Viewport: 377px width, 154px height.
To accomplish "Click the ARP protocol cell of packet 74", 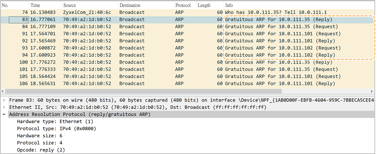I will click(179, 12).
